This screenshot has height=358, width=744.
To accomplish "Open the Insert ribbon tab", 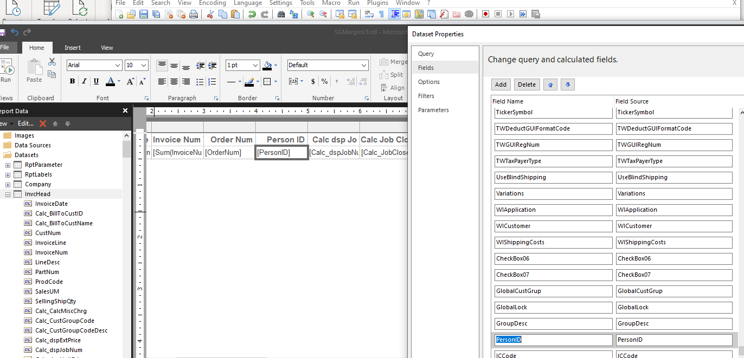I will 73,48.
